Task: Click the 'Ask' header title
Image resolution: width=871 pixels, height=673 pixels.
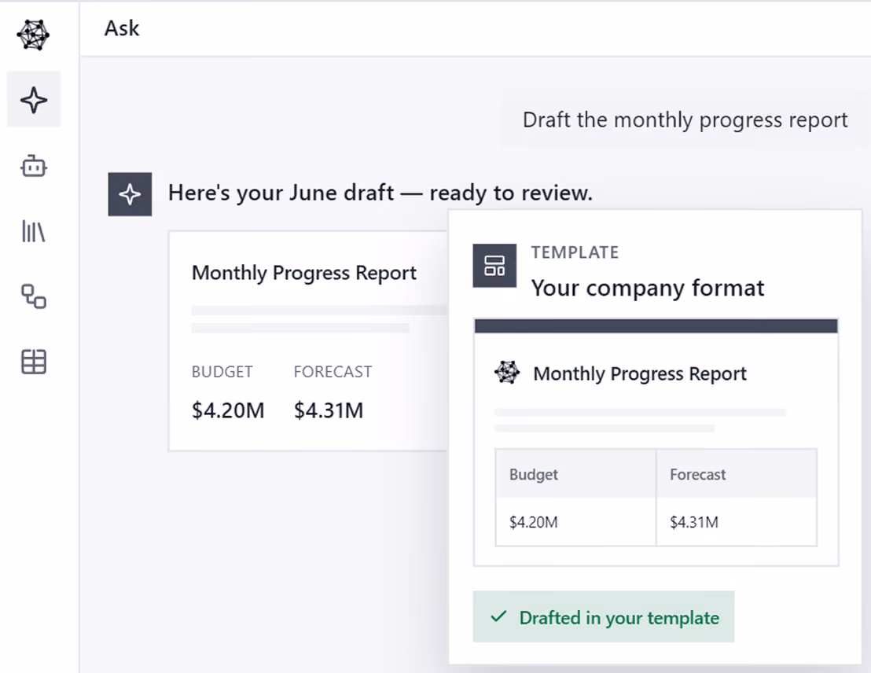Action: [x=122, y=28]
